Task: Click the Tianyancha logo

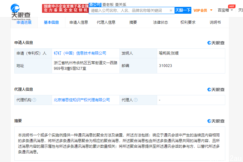Action: (x=21, y=12)
